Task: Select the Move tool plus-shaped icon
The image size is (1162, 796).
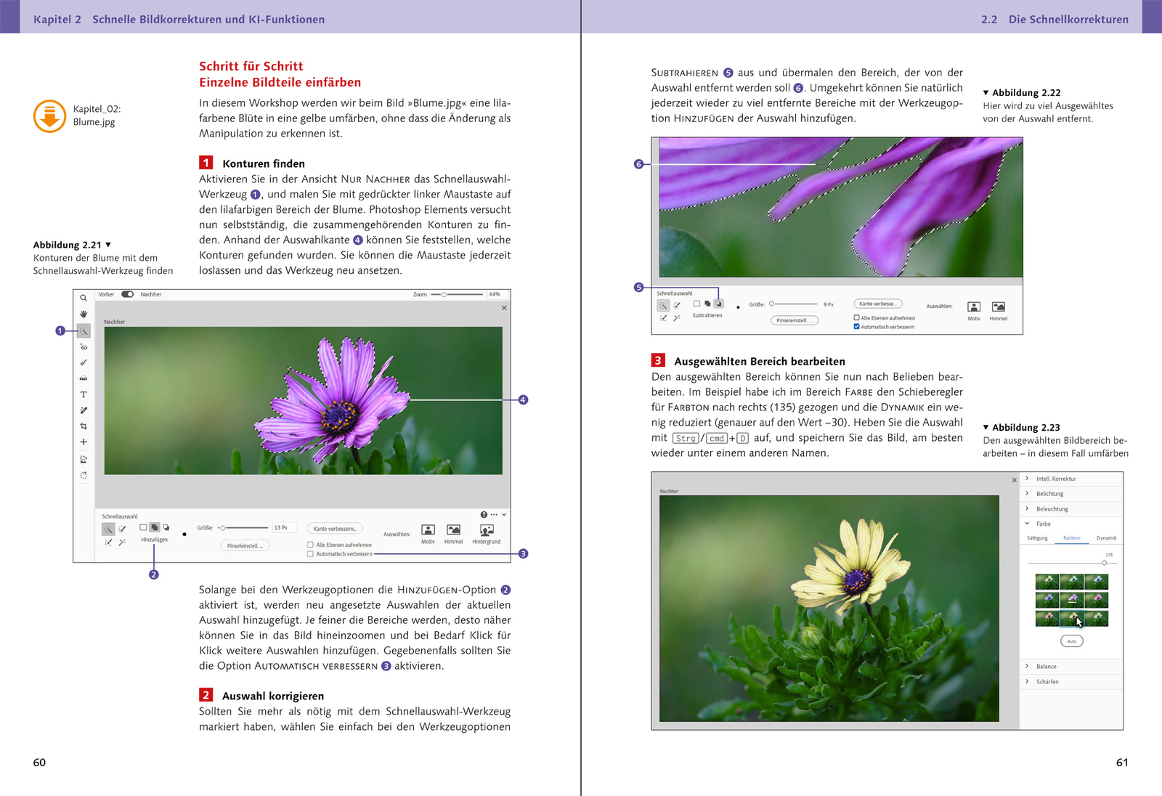Action: point(84,442)
